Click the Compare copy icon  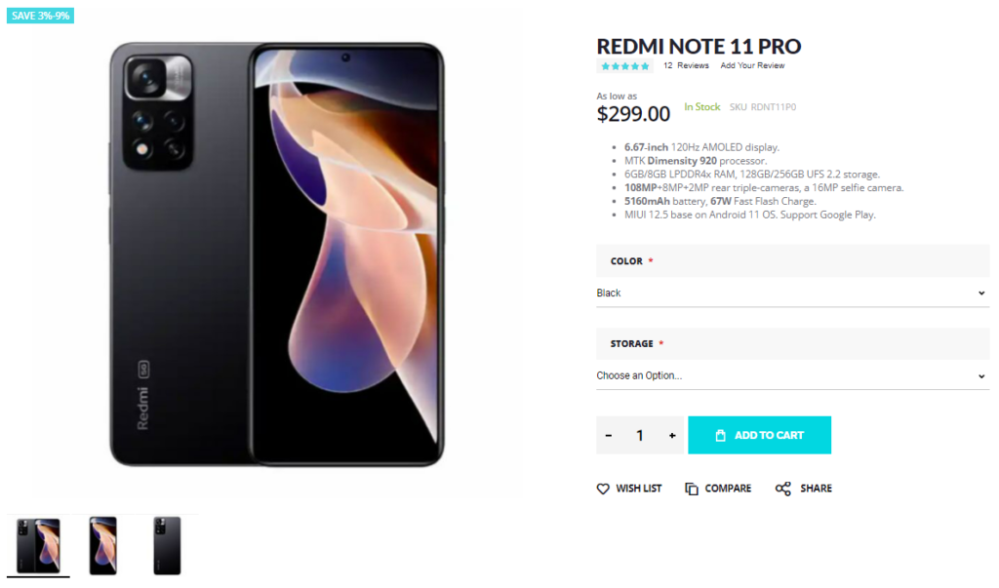point(692,489)
